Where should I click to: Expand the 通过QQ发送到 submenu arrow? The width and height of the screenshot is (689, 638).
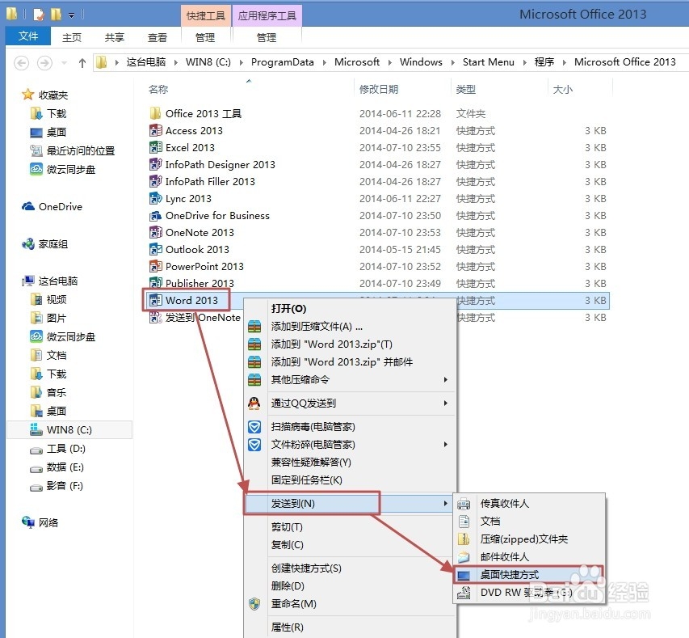446,403
